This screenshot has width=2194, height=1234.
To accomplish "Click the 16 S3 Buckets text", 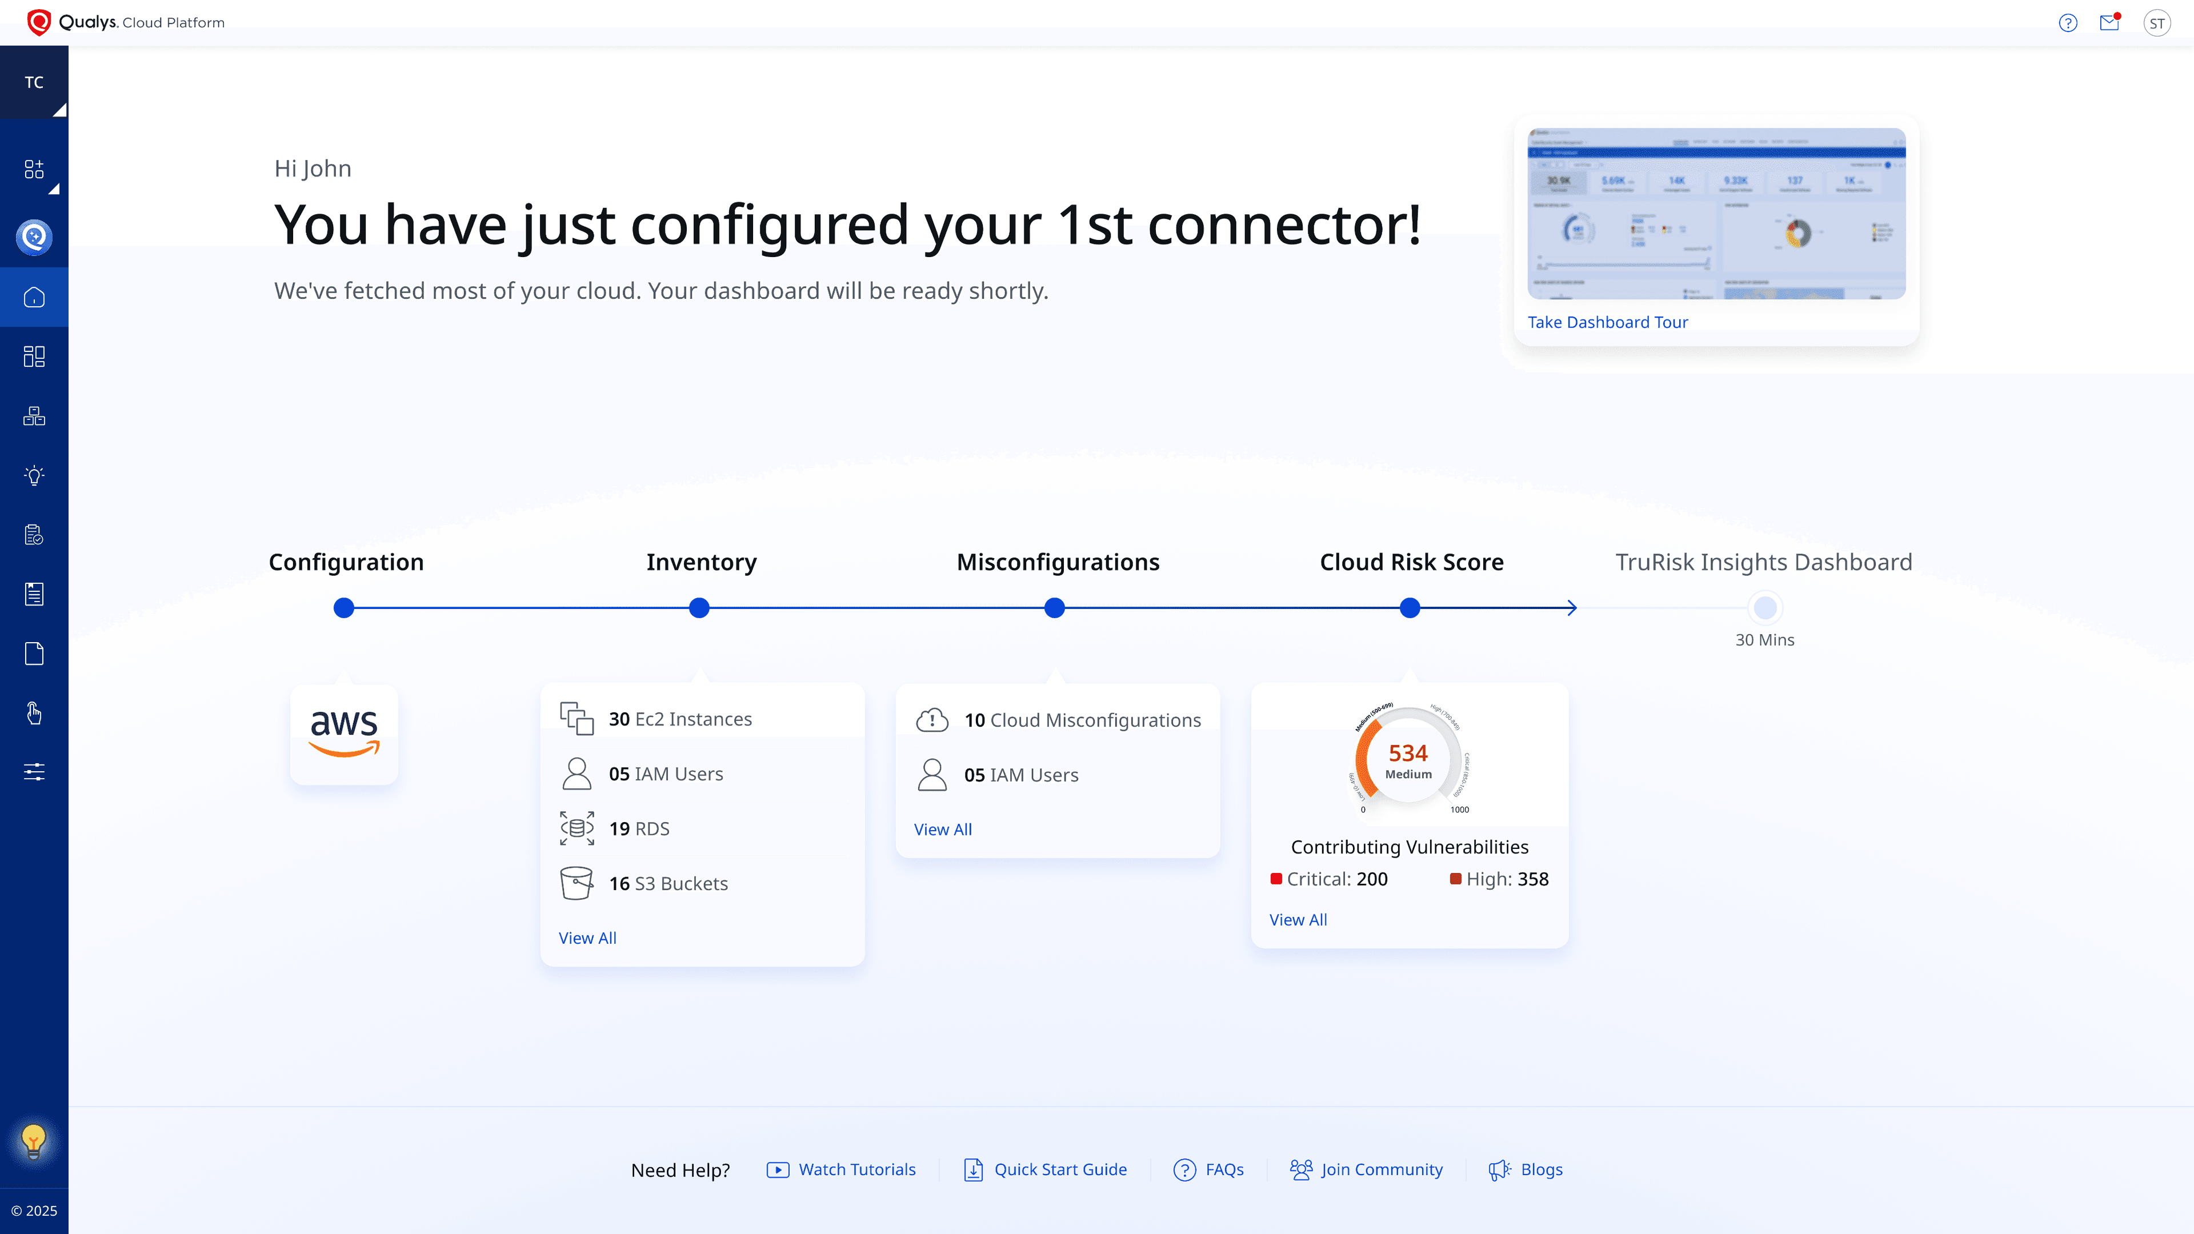I will 668,883.
